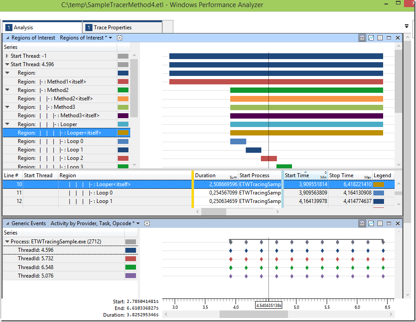Open the tab overflow dropdown menu arrow
Image resolution: width=416 pixels, height=322 pixels.
[x=407, y=26]
